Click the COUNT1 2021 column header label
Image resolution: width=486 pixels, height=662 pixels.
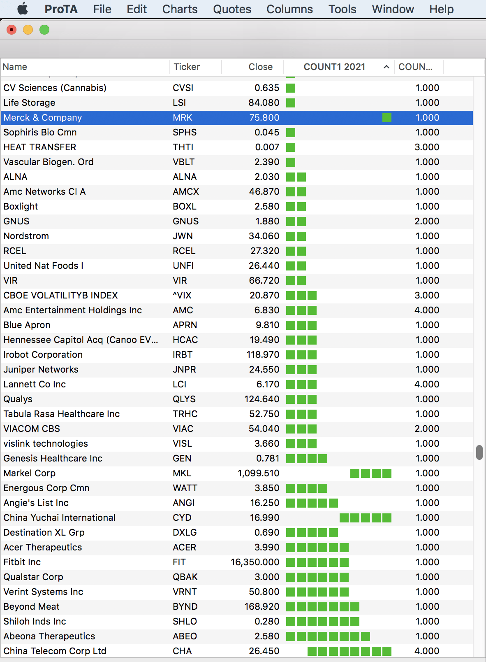[x=334, y=67]
